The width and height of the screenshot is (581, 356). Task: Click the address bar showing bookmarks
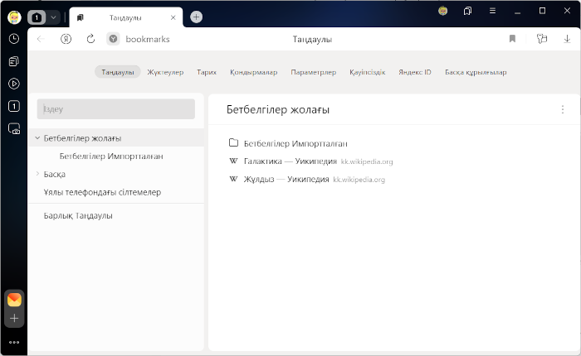coord(148,39)
